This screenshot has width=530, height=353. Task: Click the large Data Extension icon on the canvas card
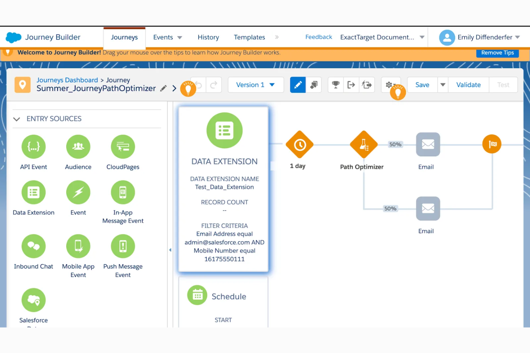[225, 131]
